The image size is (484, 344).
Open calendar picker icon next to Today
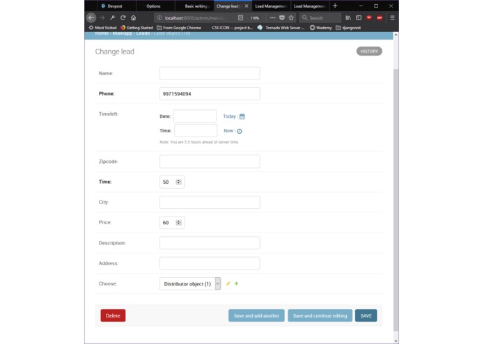[242, 116]
